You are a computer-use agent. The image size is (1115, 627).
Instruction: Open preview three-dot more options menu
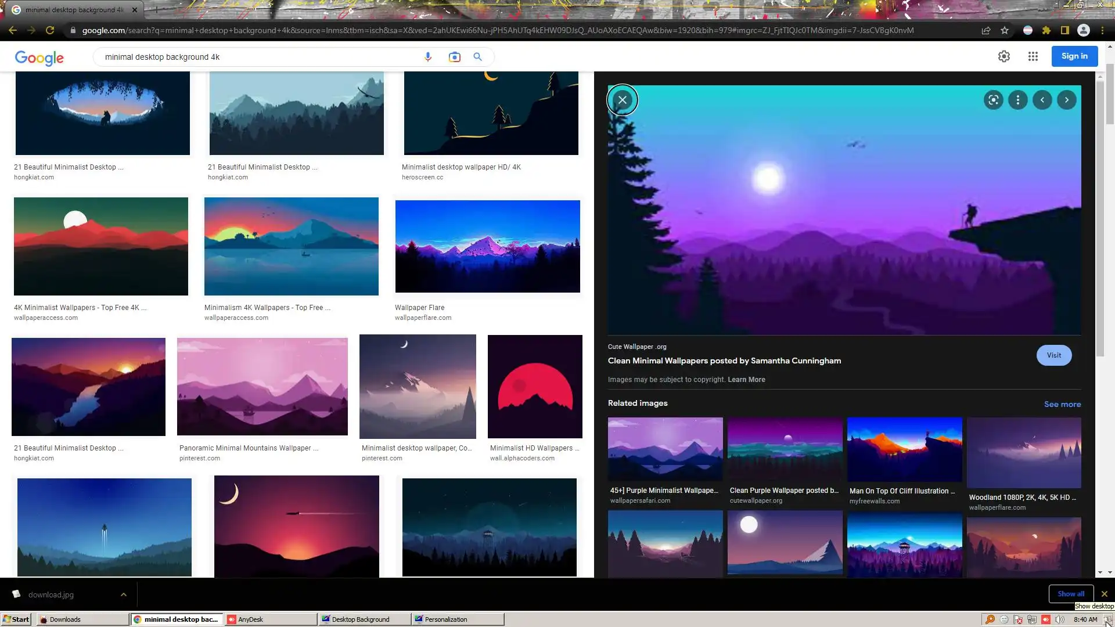(1017, 100)
